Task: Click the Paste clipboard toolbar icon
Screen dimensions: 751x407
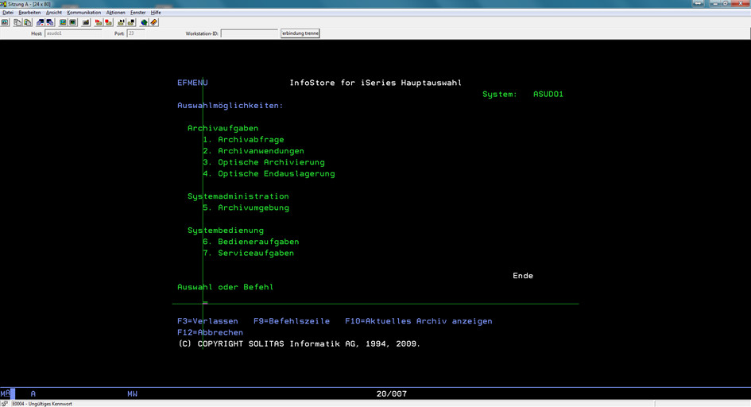Action: (27, 22)
